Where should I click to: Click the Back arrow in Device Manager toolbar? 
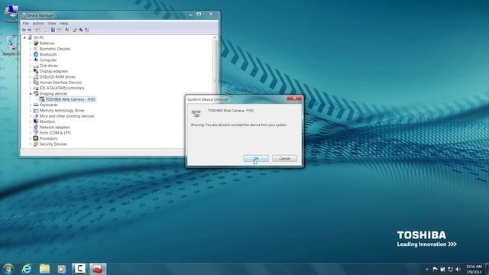point(24,30)
